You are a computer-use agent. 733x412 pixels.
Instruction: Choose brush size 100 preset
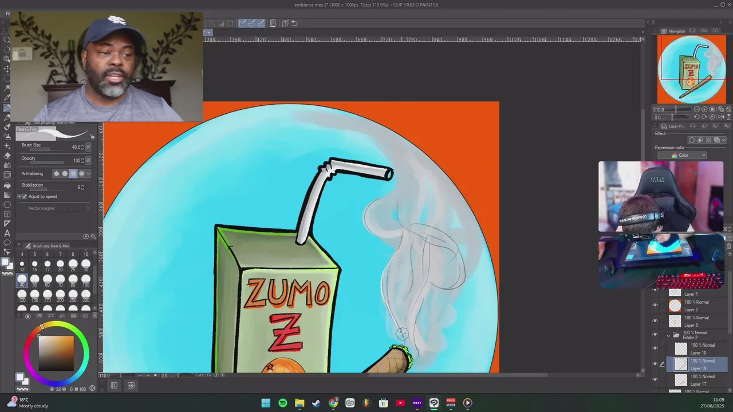click(86, 280)
